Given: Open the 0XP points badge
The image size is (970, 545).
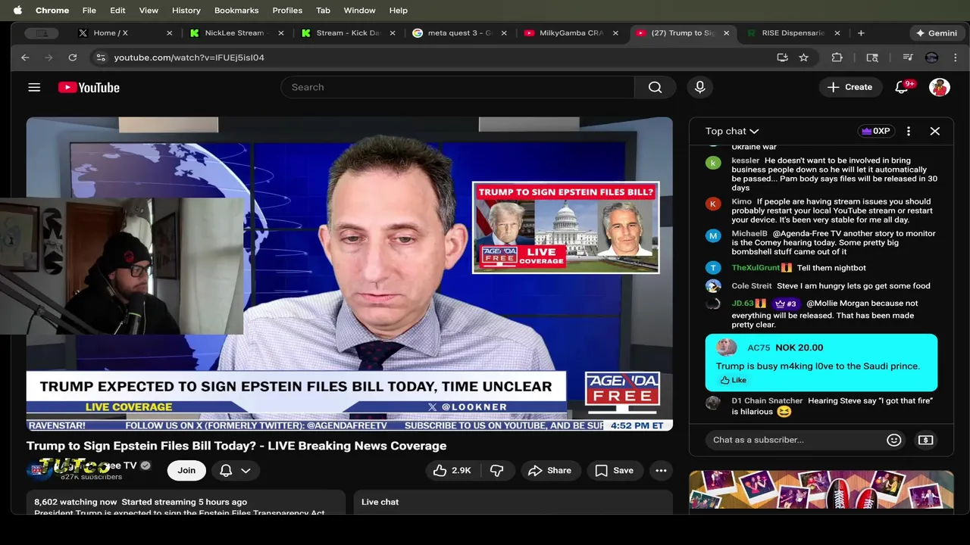Looking at the screenshot, I should point(876,131).
